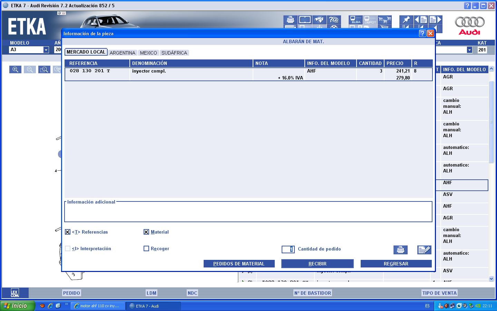This screenshot has width=497, height=311.
Task: Open the 'motor ahf 110 cv' taskbar window
Action: 98,306
